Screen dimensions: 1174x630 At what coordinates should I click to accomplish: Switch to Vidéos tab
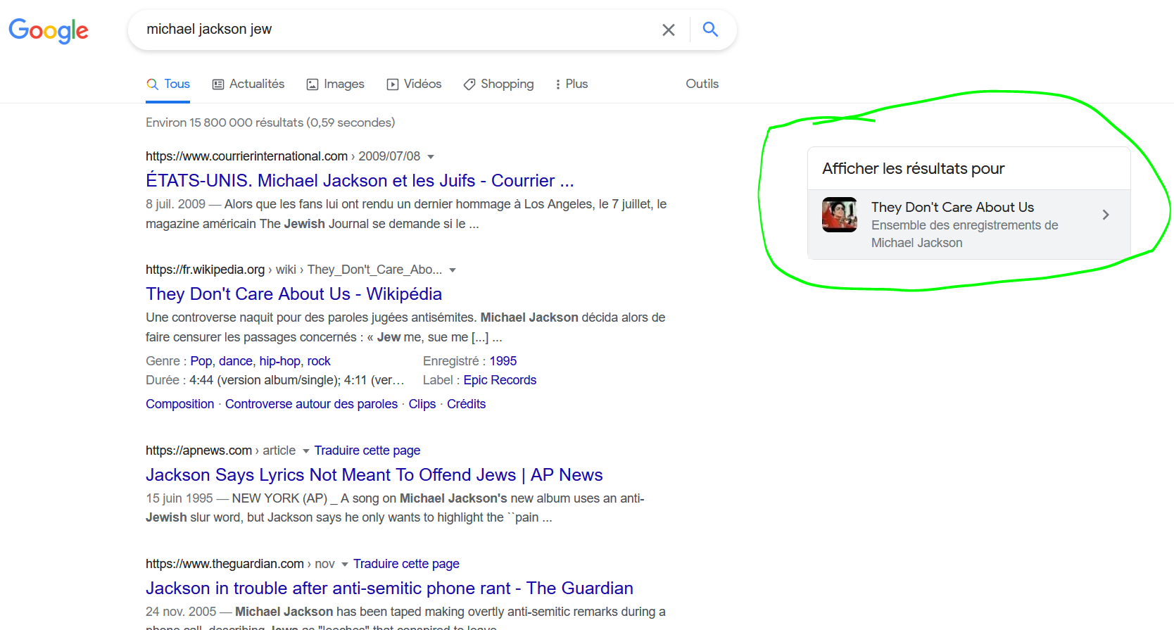[x=415, y=84]
